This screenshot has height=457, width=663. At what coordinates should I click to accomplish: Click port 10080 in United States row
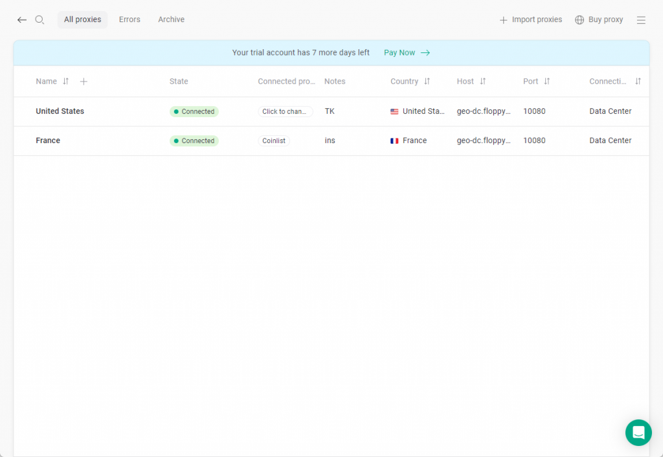point(534,111)
